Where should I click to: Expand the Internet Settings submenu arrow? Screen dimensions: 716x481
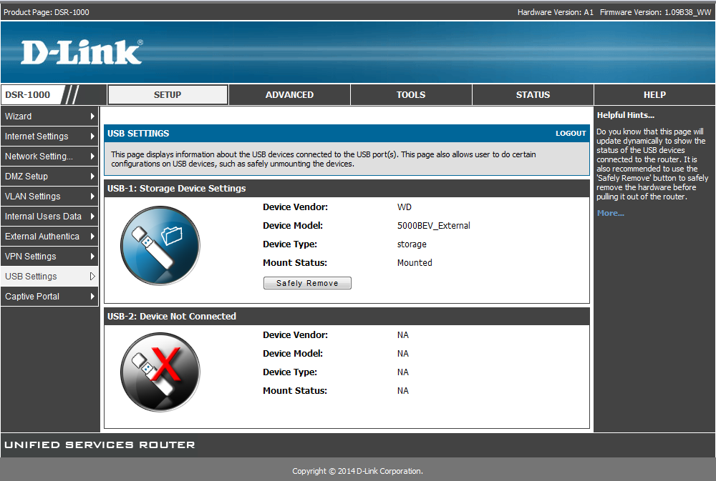click(92, 137)
